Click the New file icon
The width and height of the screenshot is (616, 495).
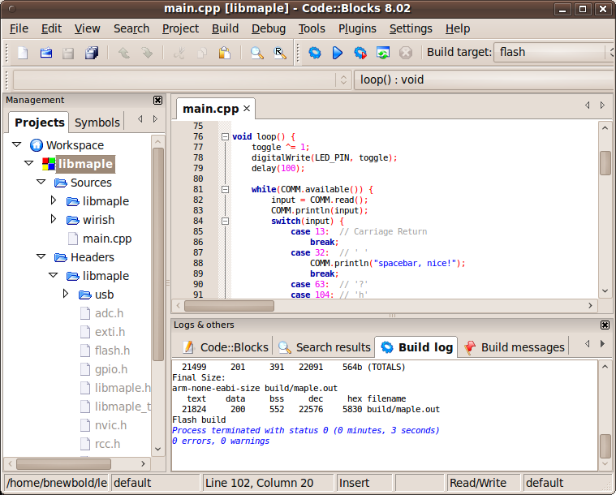(23, 53)
